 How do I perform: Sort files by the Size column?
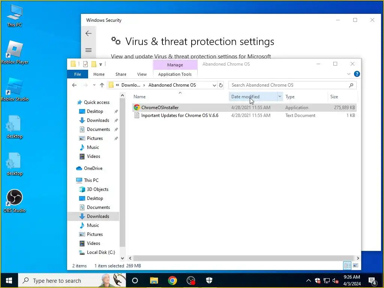[342, 97]
